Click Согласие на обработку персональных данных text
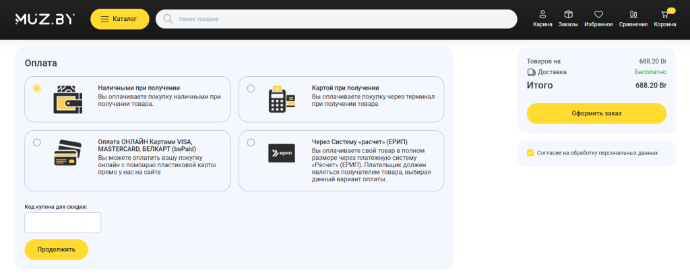 (x=598, y=153)
